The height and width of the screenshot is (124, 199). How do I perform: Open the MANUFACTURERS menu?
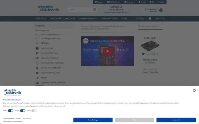point(110,19)
